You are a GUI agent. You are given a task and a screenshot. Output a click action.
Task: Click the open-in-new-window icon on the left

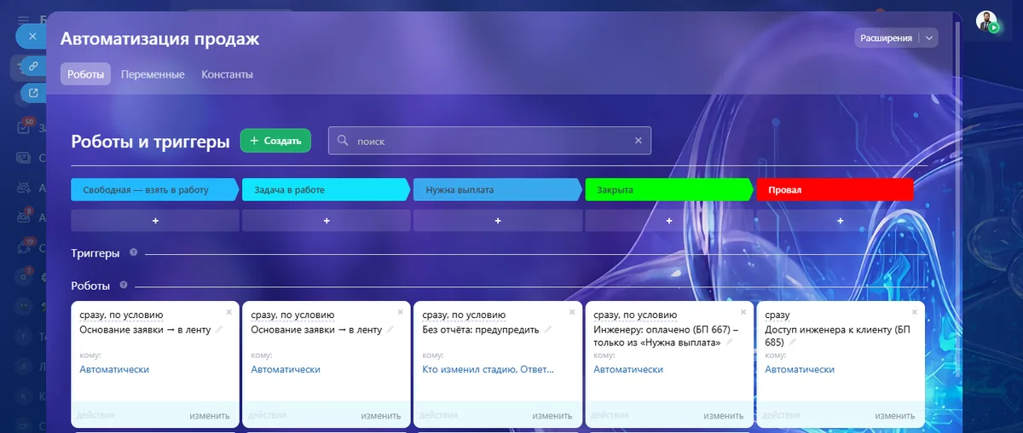point(33,93)
